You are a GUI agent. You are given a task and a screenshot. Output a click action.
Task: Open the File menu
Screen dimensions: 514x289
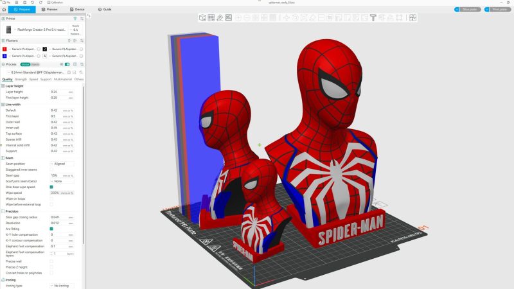(x=6, y=3)
